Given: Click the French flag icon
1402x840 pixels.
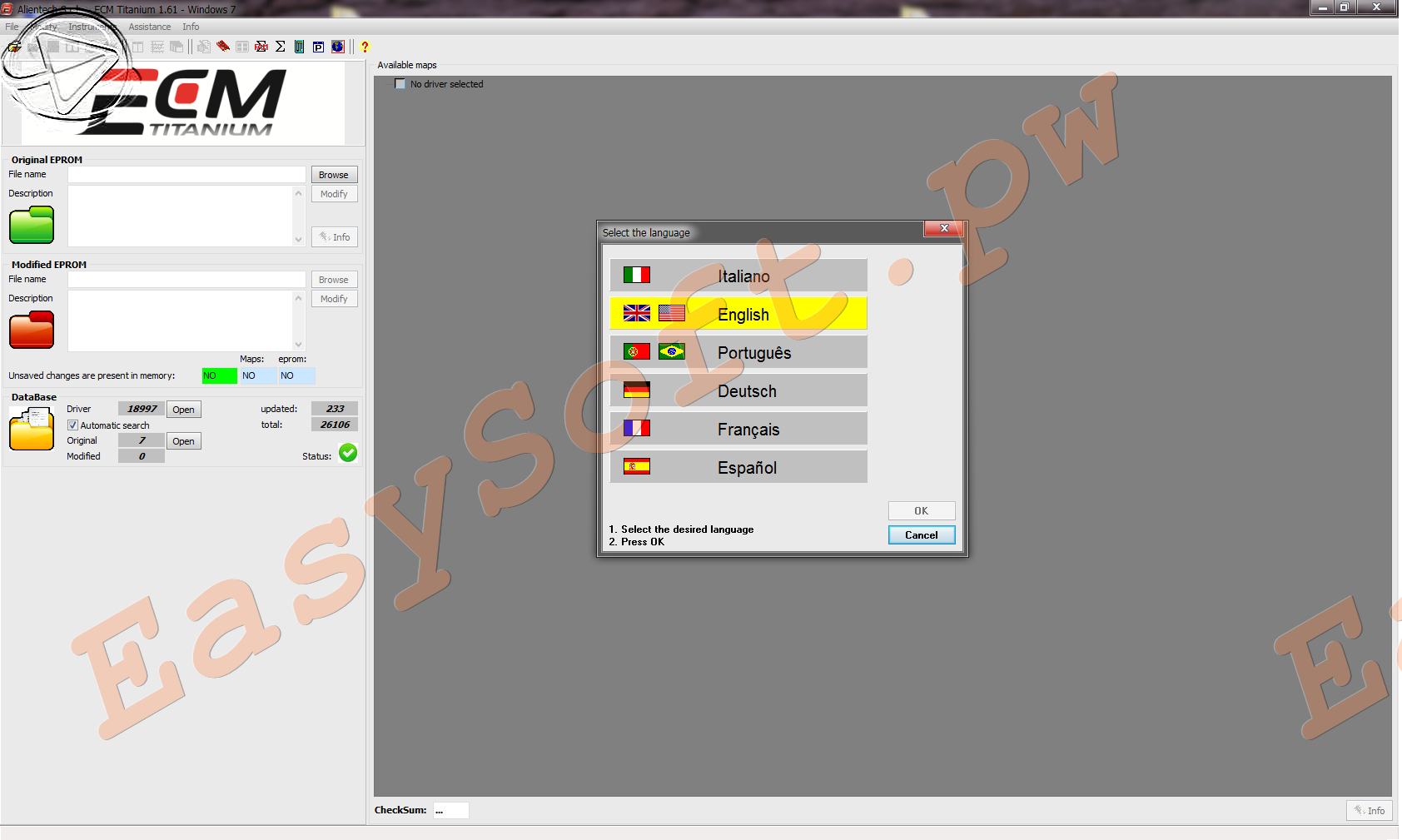Looking at the screenshot, I should point(637,428).
